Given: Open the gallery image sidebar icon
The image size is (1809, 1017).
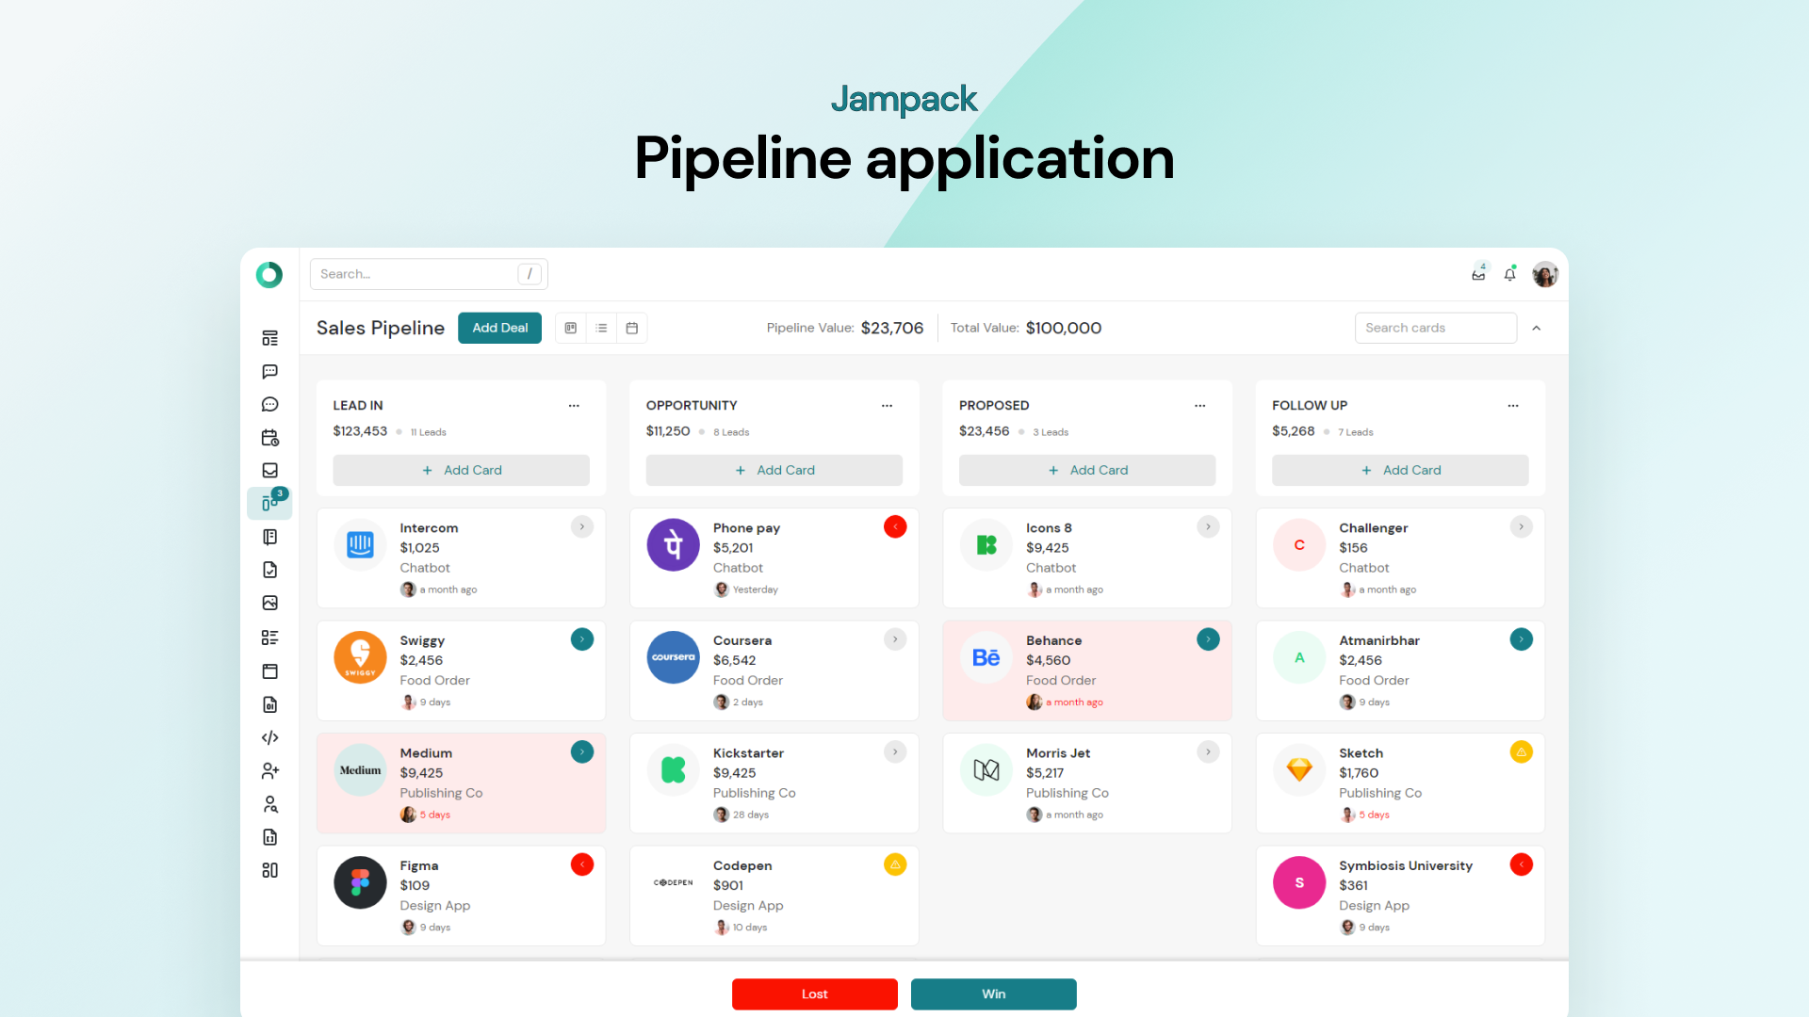Looking at the screenshot, I should pyautogui.click(x=269, y=603).
